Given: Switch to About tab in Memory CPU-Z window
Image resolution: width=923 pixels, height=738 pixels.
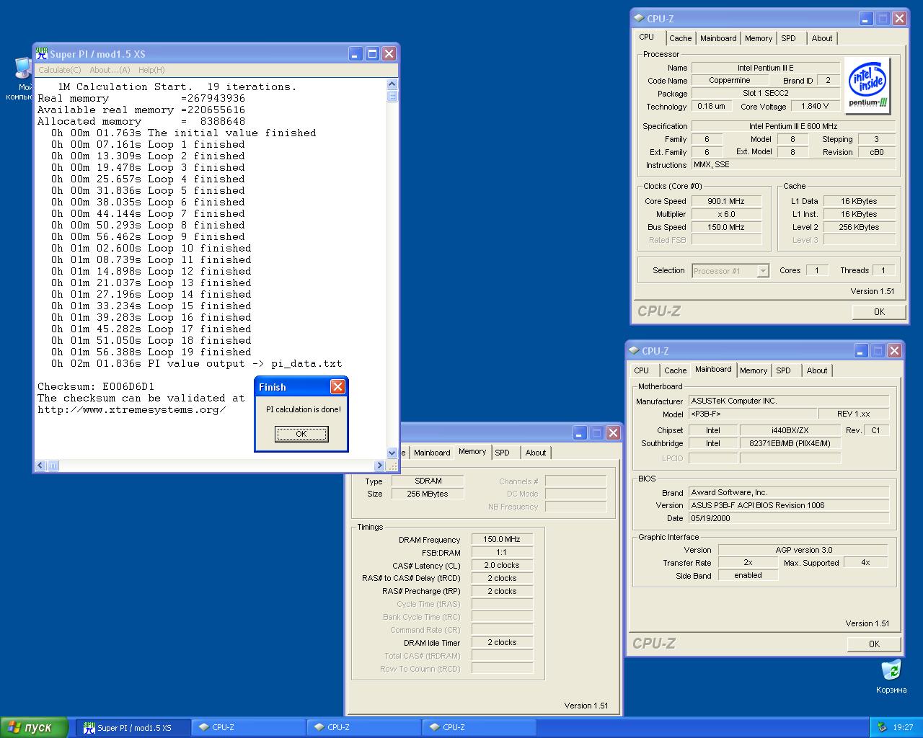Looking at the screenshot, I should point(536,453).
